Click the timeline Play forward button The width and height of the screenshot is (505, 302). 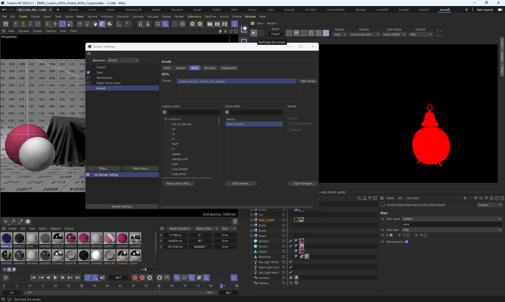pyautogui.click(x=55, y=278)
